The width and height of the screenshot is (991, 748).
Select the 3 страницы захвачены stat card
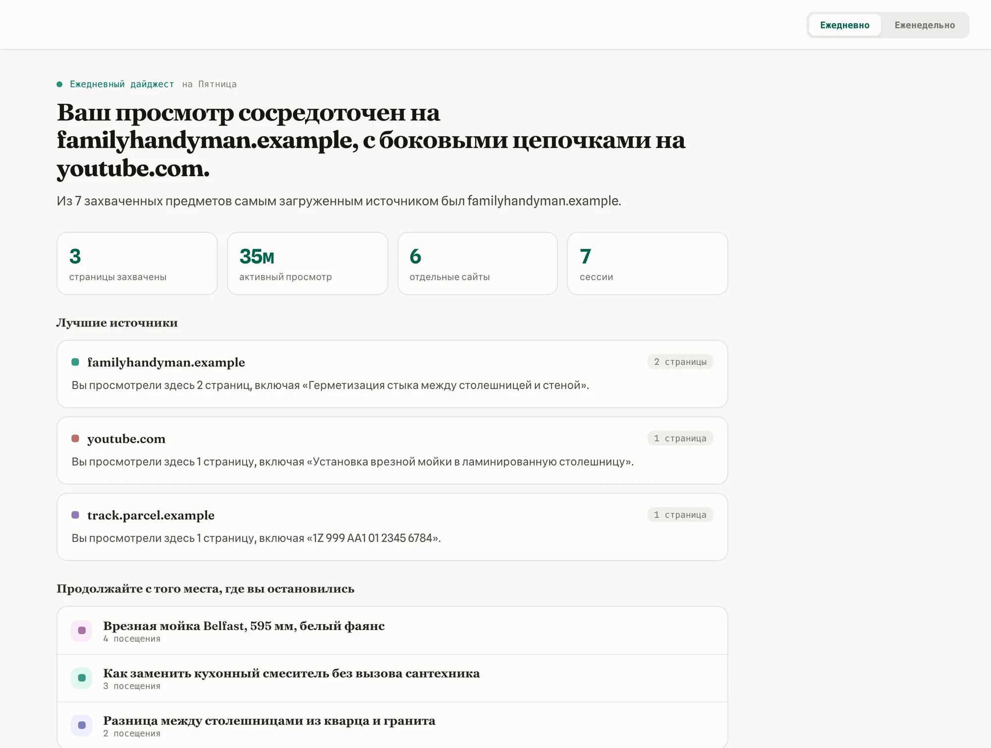(137, 264)
